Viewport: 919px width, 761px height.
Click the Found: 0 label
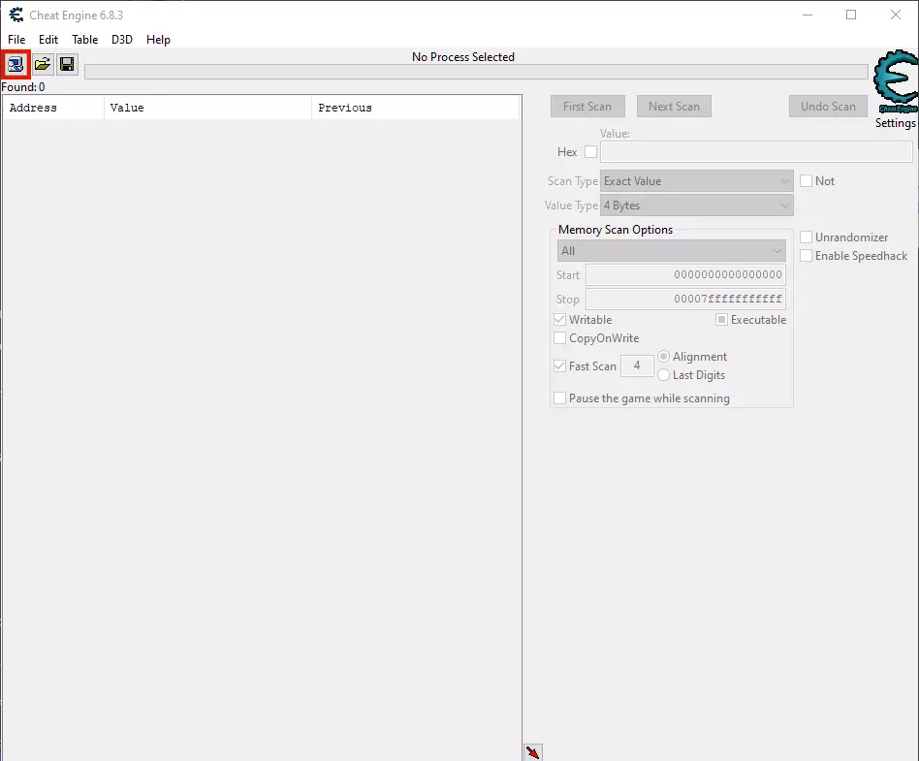[23, 87]
